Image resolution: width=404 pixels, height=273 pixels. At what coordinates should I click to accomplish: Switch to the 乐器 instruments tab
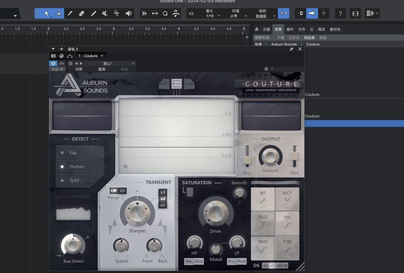tap(266, 29)
